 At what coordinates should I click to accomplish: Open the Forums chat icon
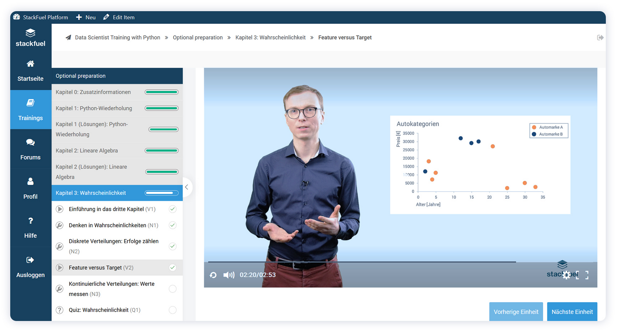30,142
